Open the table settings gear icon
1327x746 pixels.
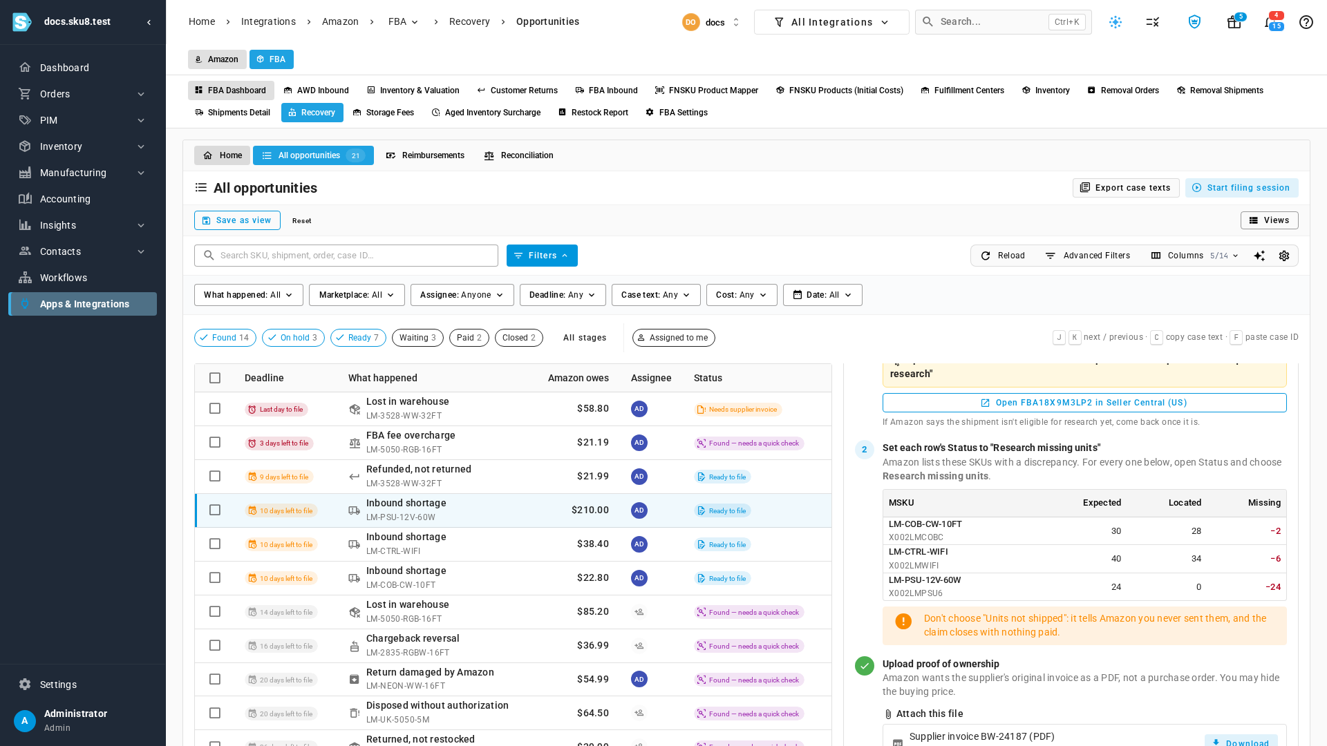coord(1283,256)
